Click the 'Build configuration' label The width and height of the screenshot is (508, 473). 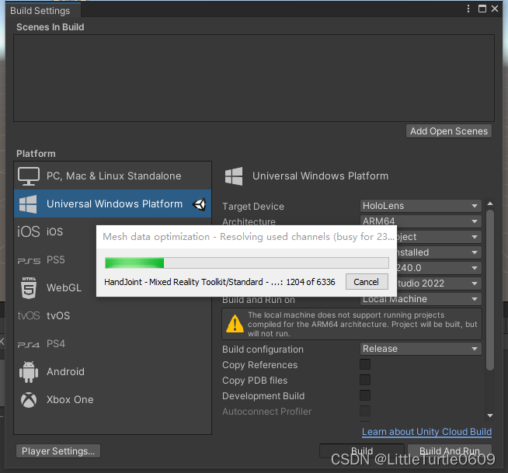click(263, 350)
